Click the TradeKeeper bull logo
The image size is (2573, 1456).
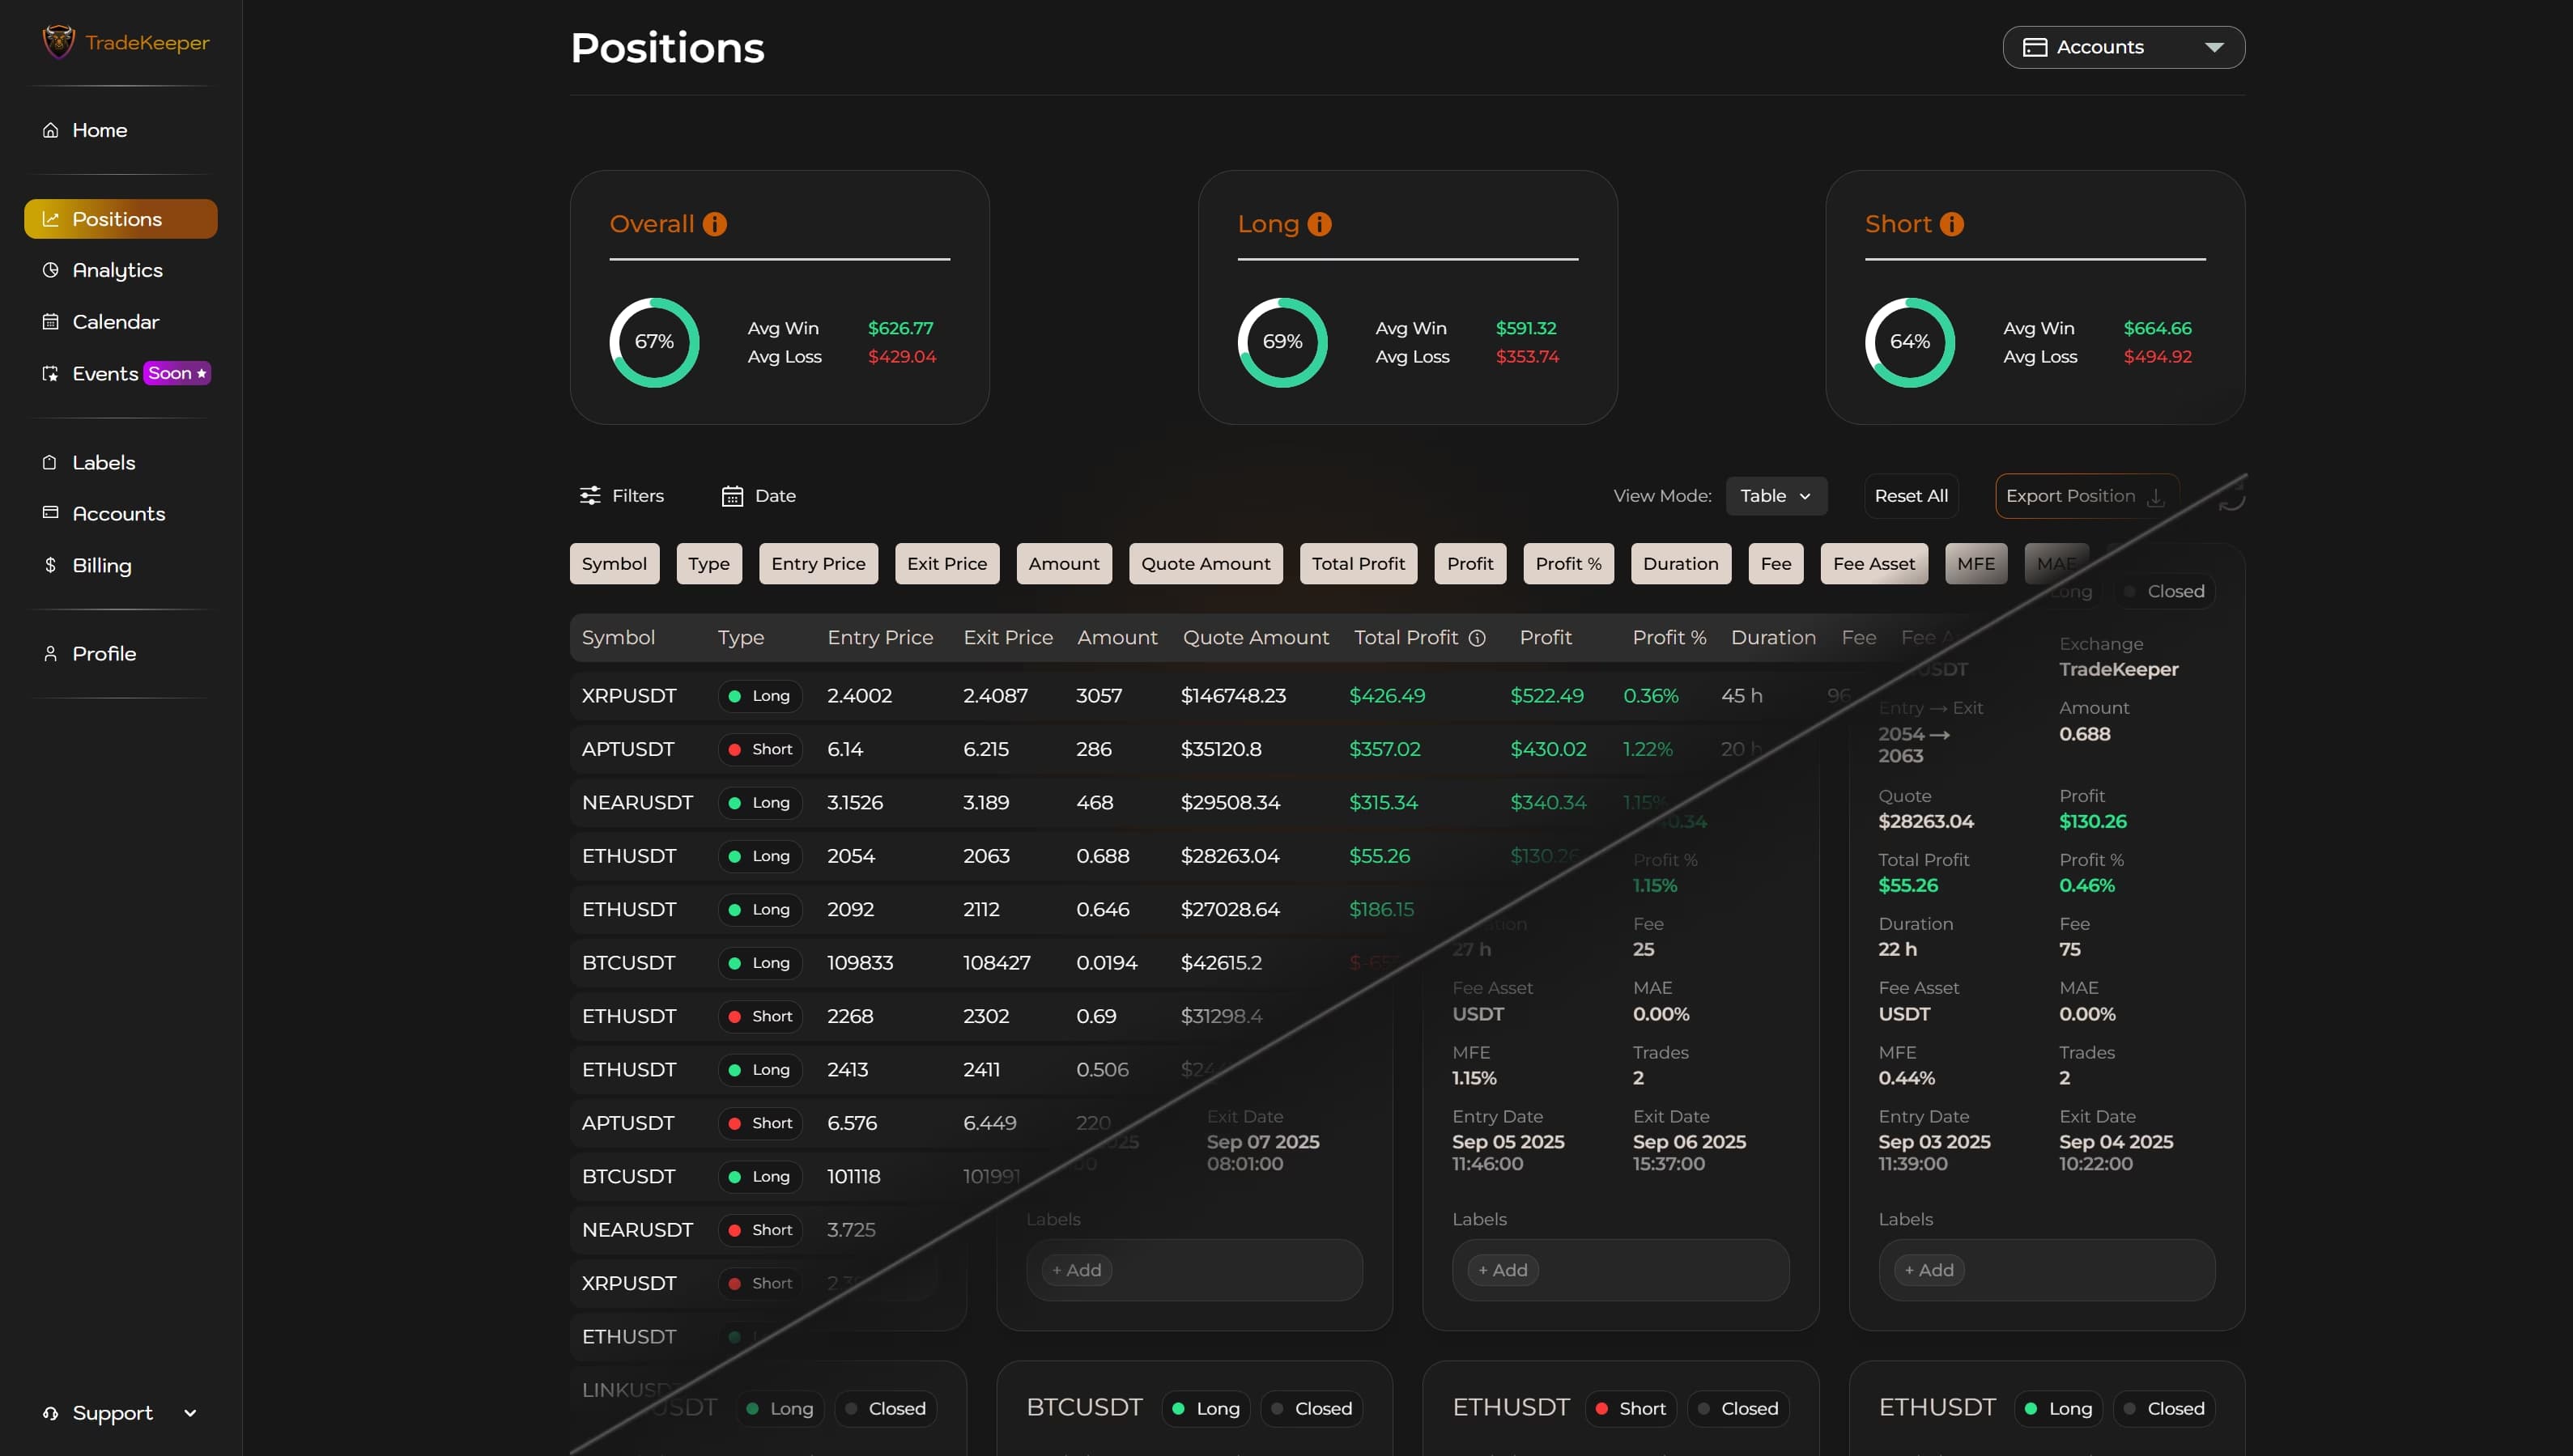pyautogui.click(x=58, y=41)
